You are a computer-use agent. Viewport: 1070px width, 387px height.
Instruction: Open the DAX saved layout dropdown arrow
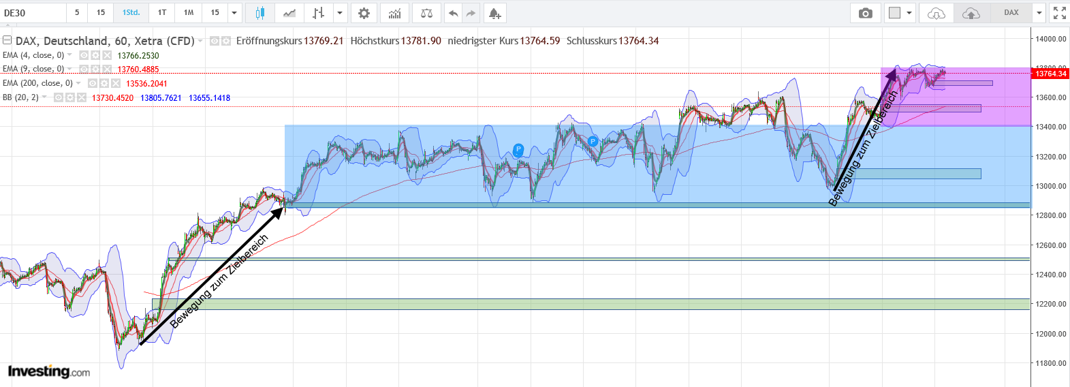pos(1039,13)
